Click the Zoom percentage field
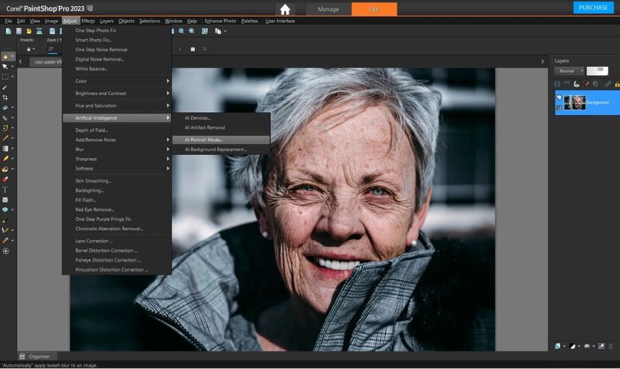This screenshot has width=620, height=369. click(x=52, y=49)
